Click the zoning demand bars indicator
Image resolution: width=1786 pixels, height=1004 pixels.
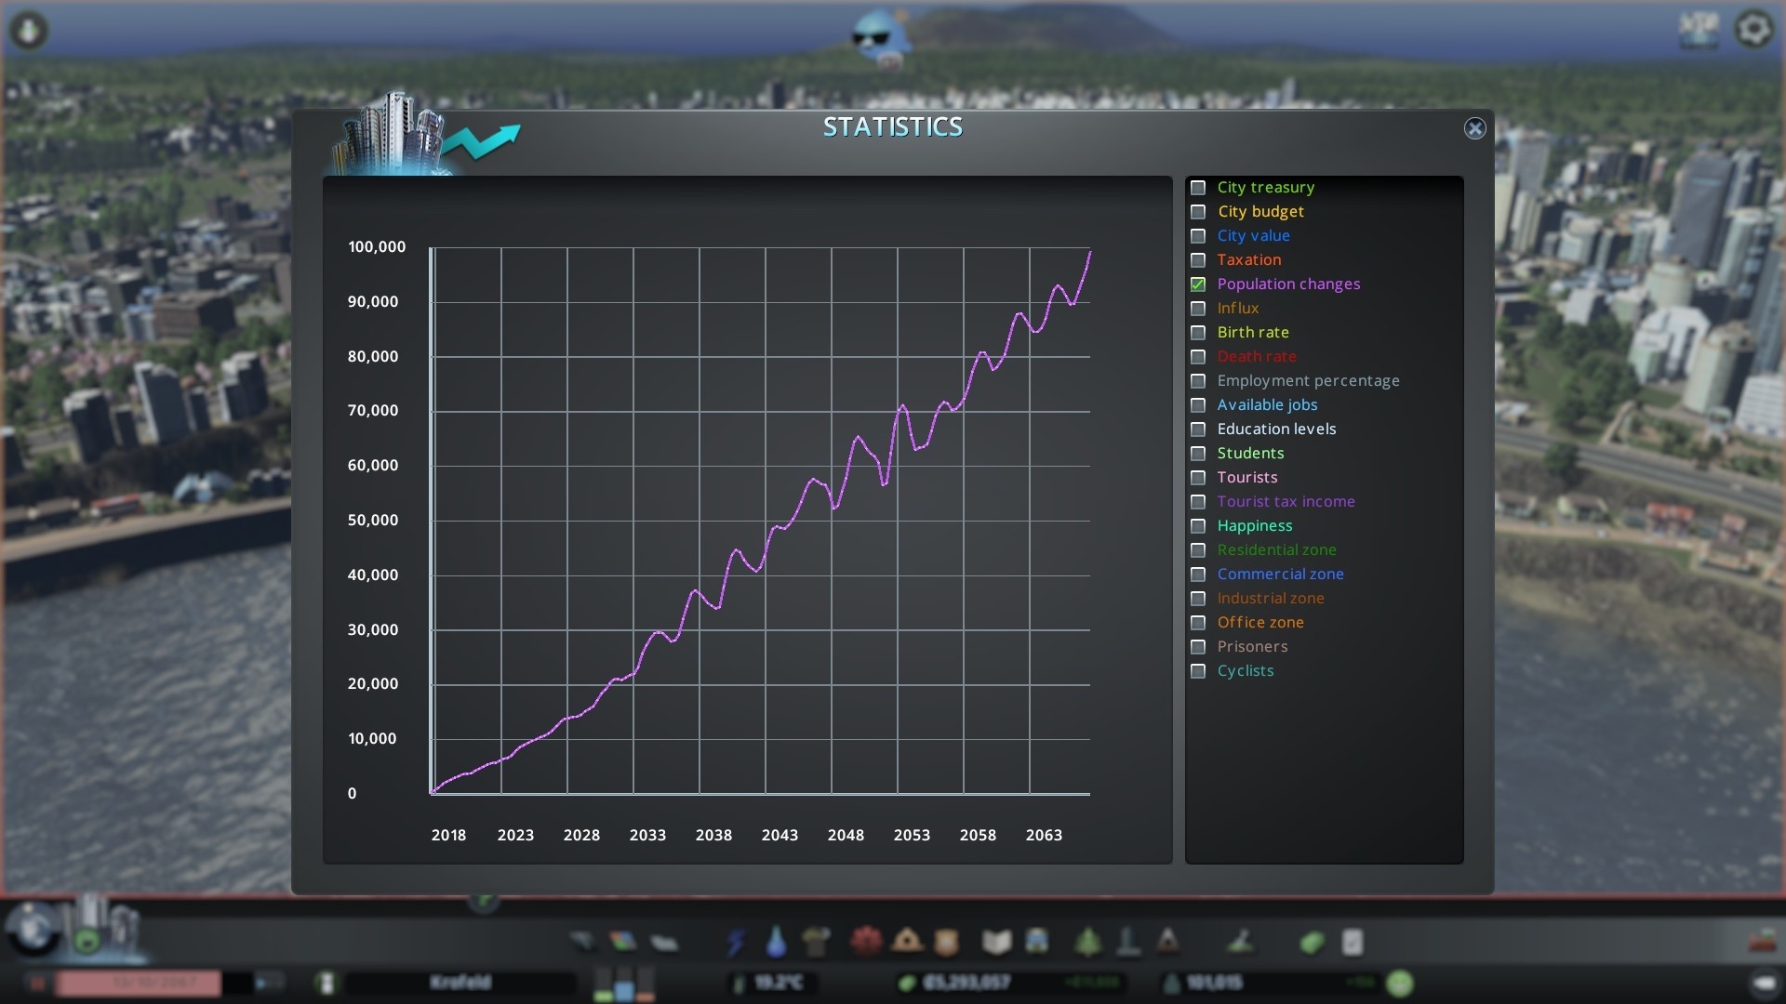(624, 984)
